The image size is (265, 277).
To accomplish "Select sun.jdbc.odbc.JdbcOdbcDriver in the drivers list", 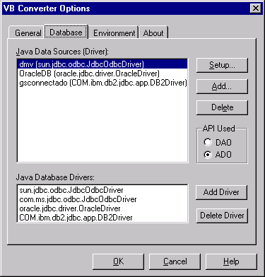I will [102, 190].
